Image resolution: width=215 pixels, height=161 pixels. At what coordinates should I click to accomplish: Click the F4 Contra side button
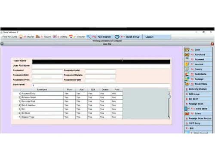coord(198,69)
